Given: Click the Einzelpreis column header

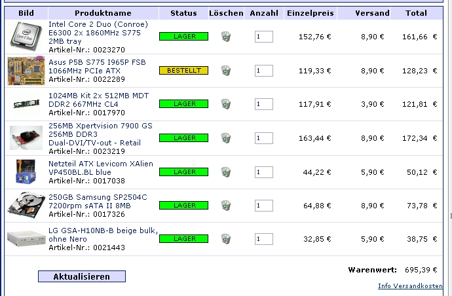Looking at the screenshot, I should click(311, 13).
